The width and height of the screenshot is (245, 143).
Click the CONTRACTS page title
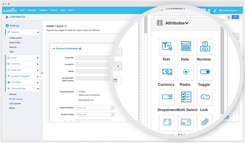pos(17,17)
